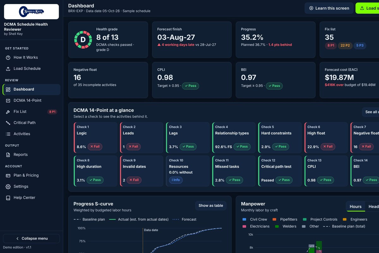This screenshot has width=379, height=253.
Task: Open Check 9 Invalid dates card
Action: (x=141, y=171)
